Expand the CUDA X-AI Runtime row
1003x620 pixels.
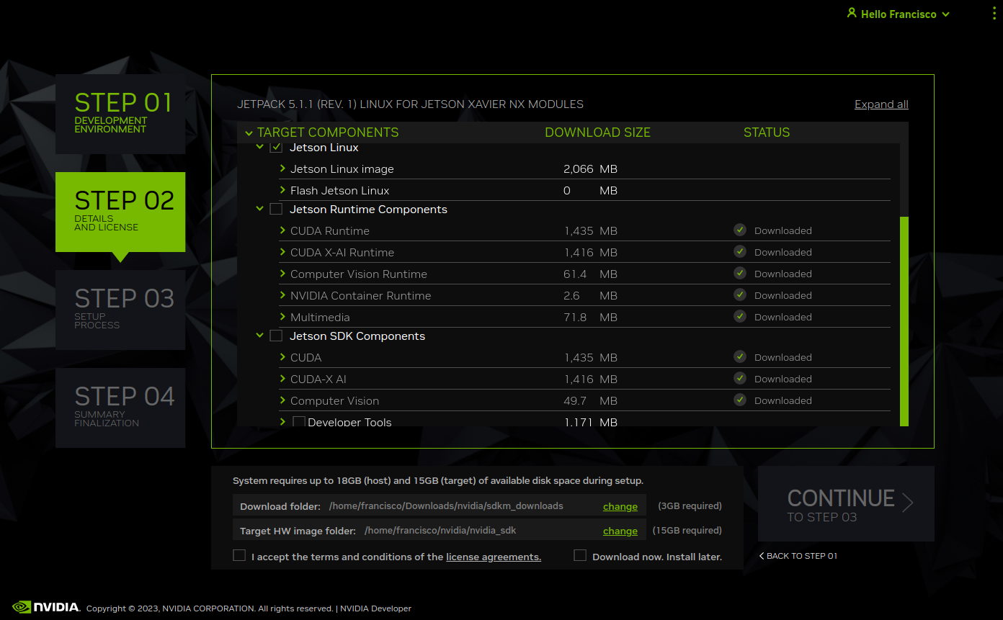(x=282, y=252)
